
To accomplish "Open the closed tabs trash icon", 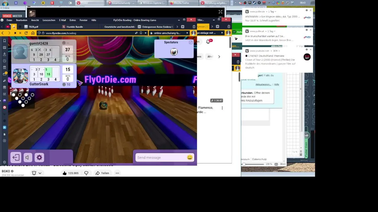I will pos(194,27).
